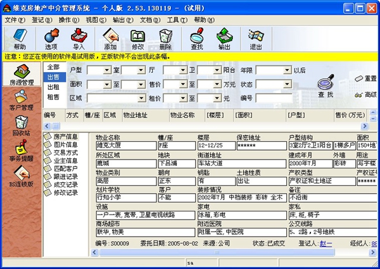
Task: Open 事务提醒 reminders in the sidebar
Action: pos(21,151)
